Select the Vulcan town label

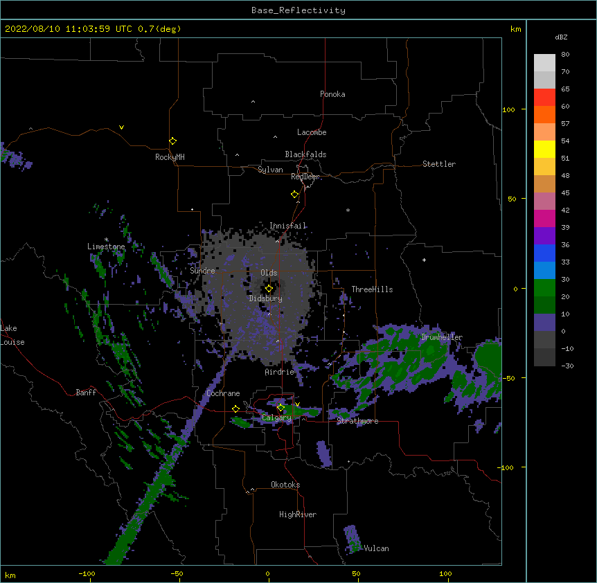(376, 548)
